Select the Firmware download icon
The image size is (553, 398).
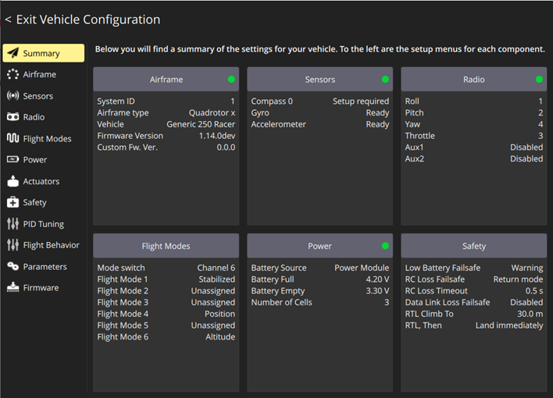tap(12, 288)
